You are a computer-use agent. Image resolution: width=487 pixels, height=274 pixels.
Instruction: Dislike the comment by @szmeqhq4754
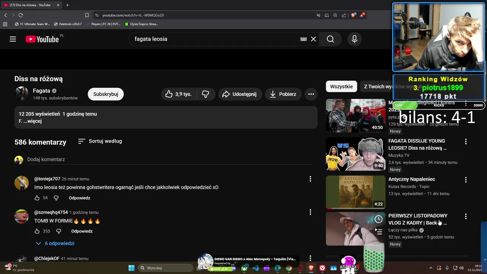click(59, 231)
